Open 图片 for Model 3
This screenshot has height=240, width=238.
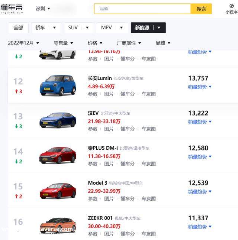[109, 198]
